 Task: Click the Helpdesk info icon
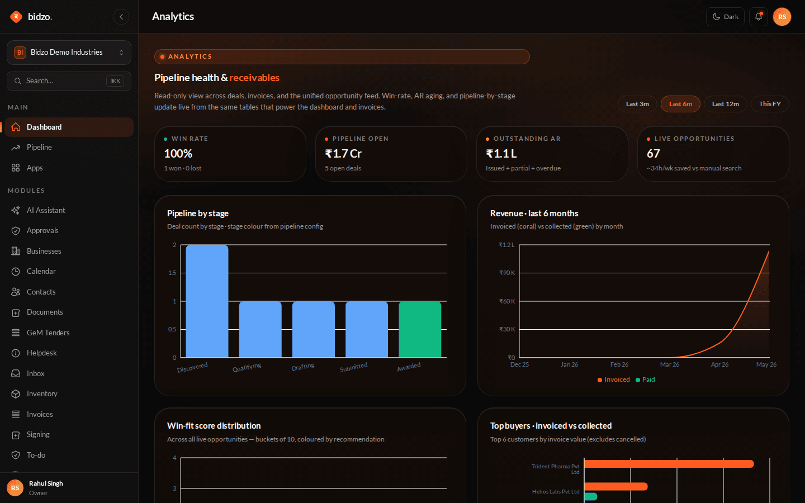pos(16,353)
